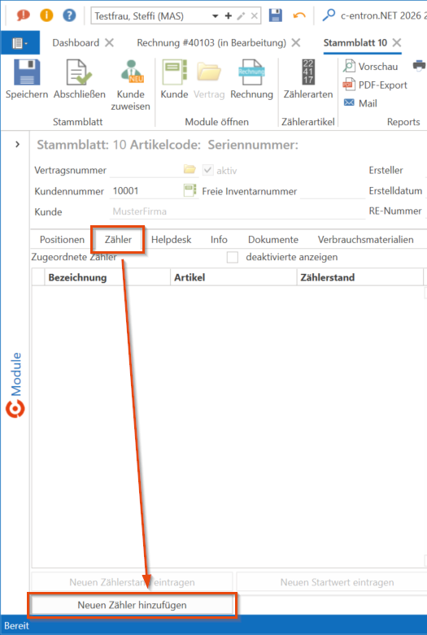Image resolution: width=427 pixels, height=635 pixels.
Task: Open customer icon beside Kundennummer
Action: click(x=190, y=190)
